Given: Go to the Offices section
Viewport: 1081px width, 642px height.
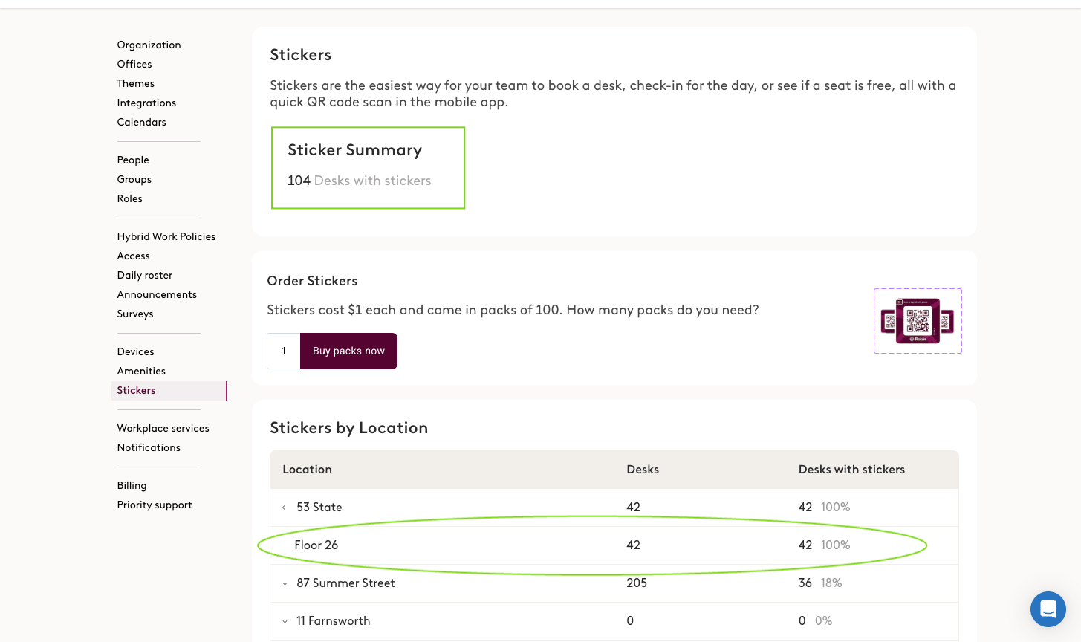Looking at the screenshot, I should coord(134,64).
